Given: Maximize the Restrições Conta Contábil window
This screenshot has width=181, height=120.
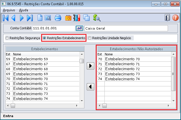Looking at the screenshot, I should (165, 4).
